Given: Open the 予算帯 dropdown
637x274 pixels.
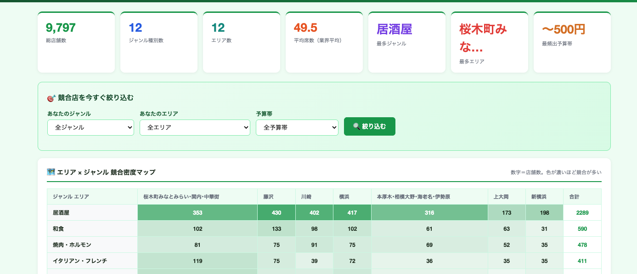Looking at the screenshot, I should [297, 127].
